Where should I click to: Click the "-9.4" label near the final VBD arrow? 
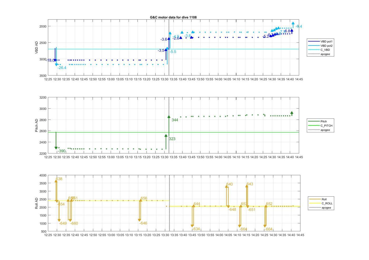click(x=299, y=26)
